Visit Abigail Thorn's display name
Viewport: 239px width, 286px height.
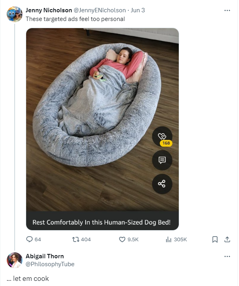[x=45, y=256]
